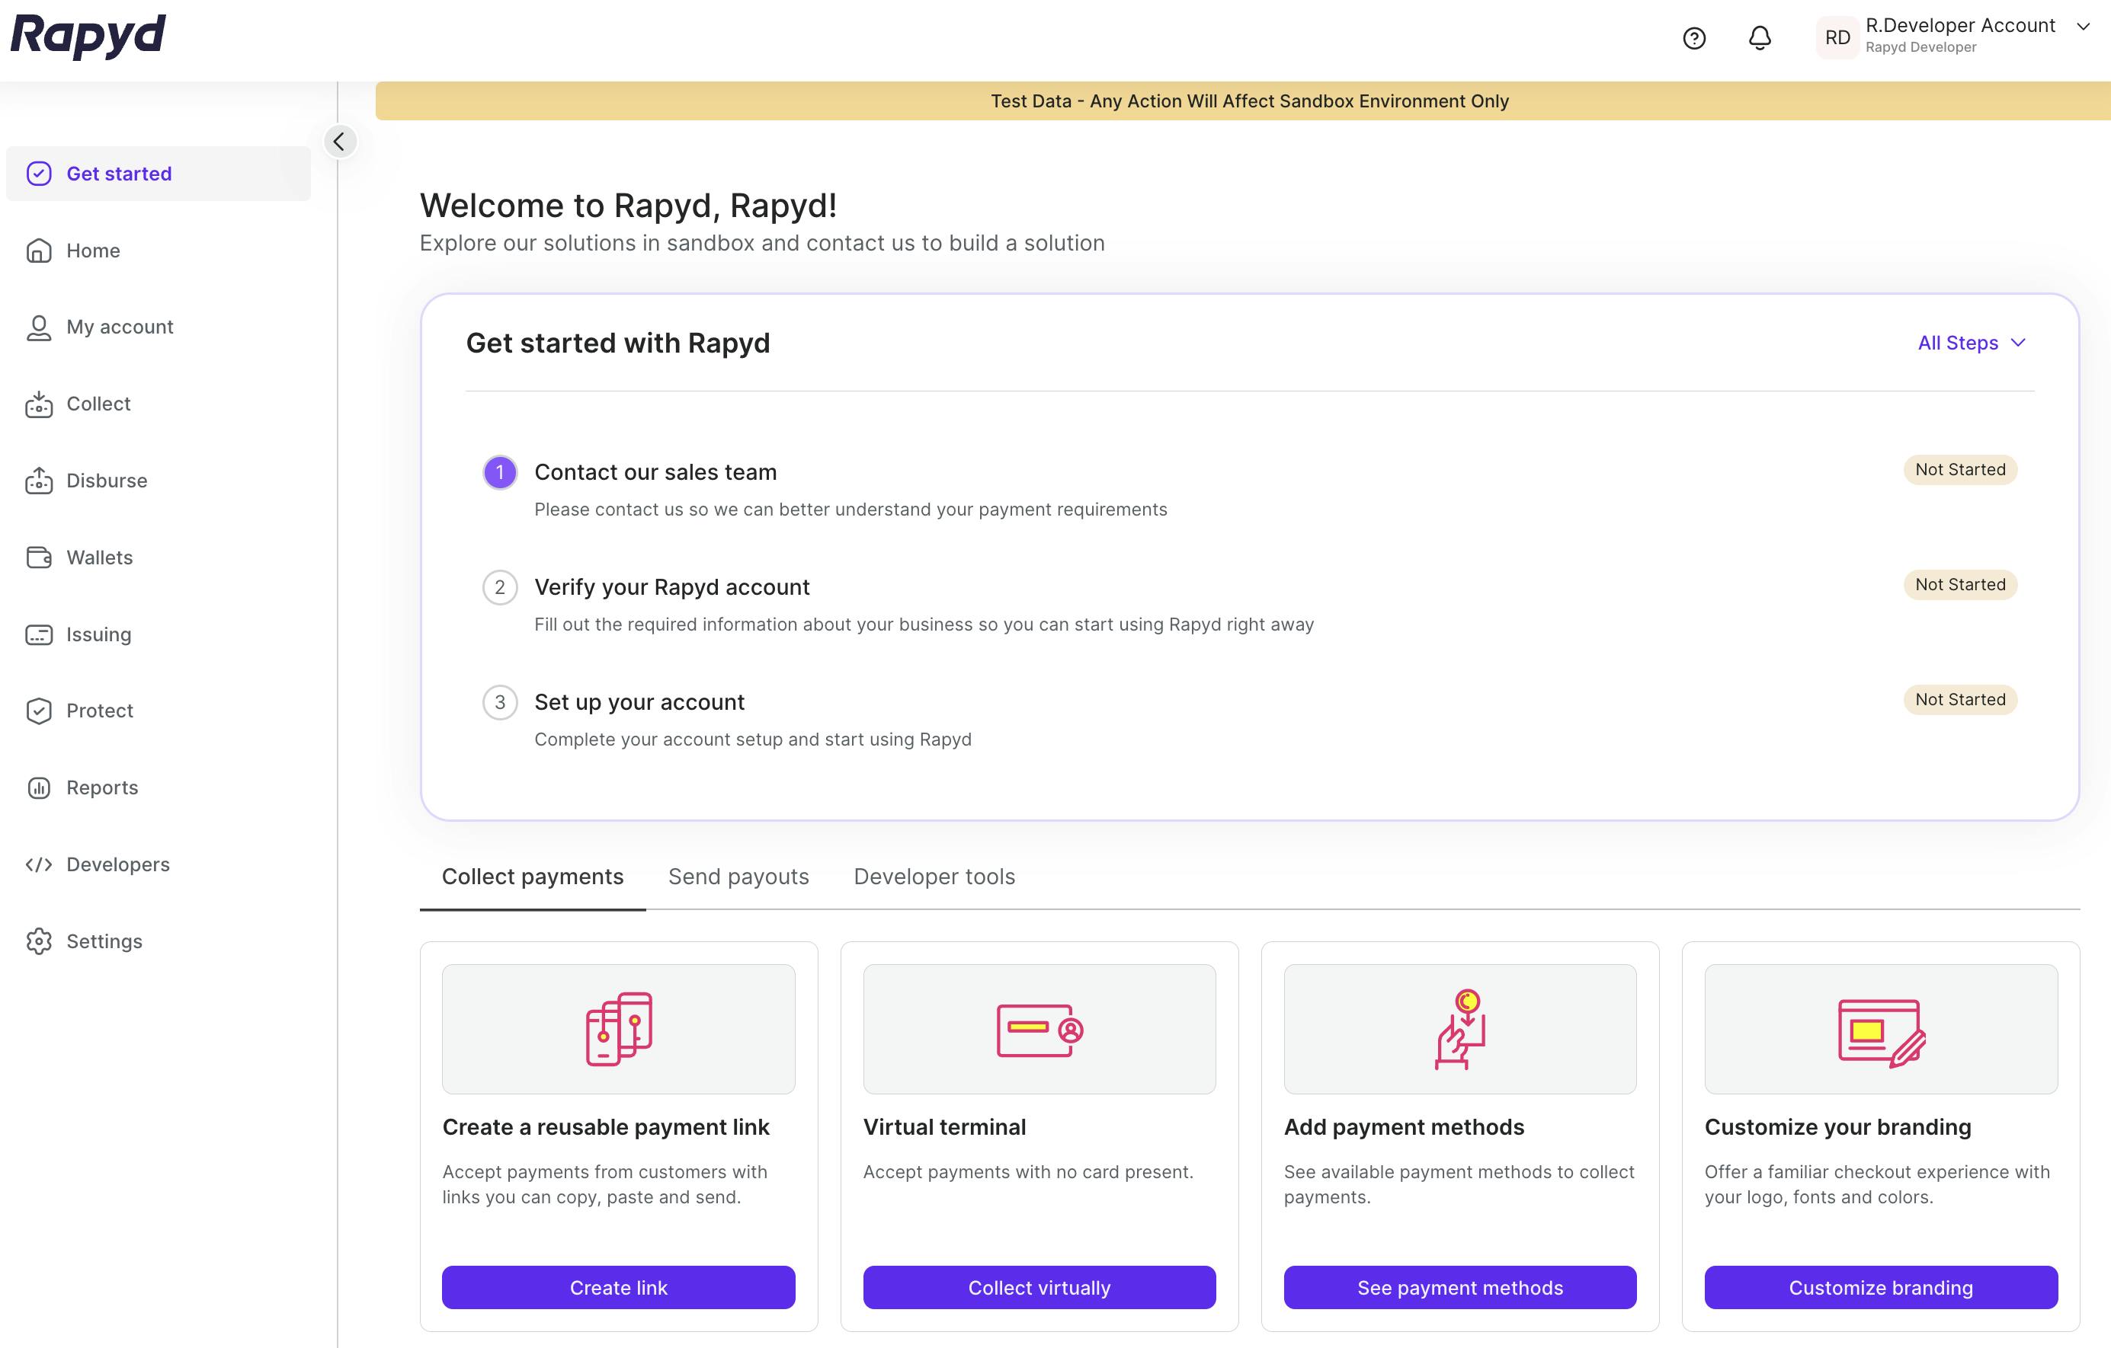Open Protect shield menu item

(x=99, y=711)
